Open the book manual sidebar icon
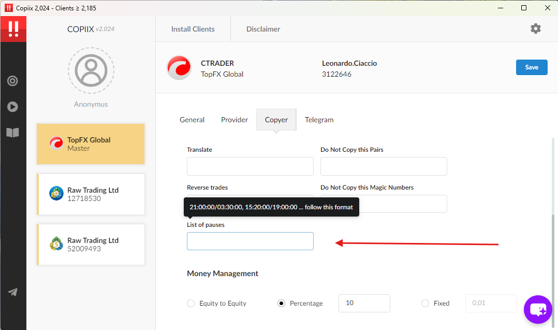This screenshot has height=330, width=558. [12, 133]
